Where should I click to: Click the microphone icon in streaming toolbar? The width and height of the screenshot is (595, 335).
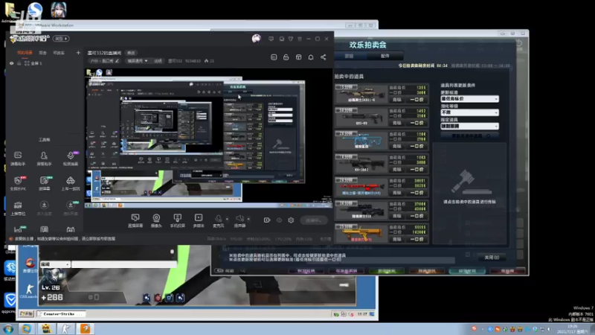tap(218, 219)
